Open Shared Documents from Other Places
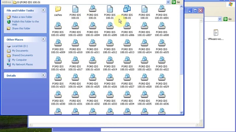This screenshot has height=132, width=236. pos(22,55)
